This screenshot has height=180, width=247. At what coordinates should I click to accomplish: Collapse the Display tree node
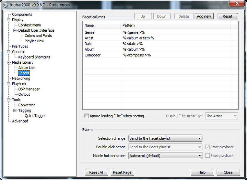click(9, 20)
